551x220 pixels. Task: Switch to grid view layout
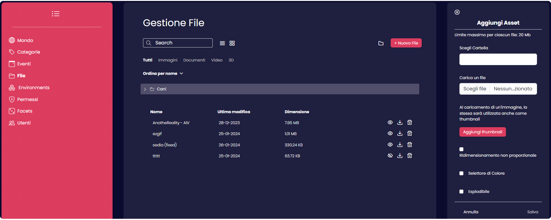tap(232, 43)
